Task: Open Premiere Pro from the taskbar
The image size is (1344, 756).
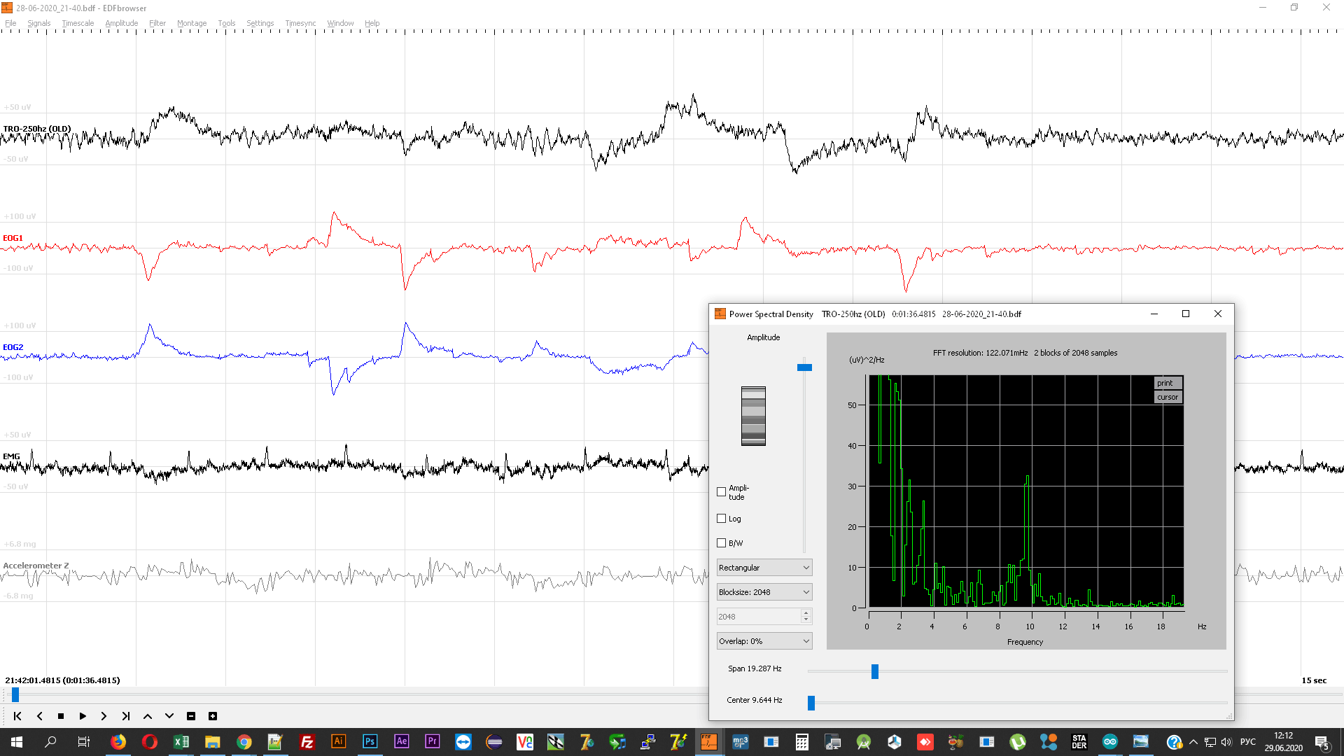Action: coord(433,742)
